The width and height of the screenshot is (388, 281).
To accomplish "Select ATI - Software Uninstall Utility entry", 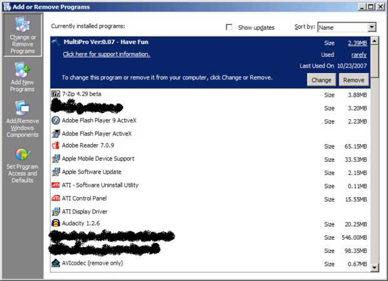I will 210,185.
